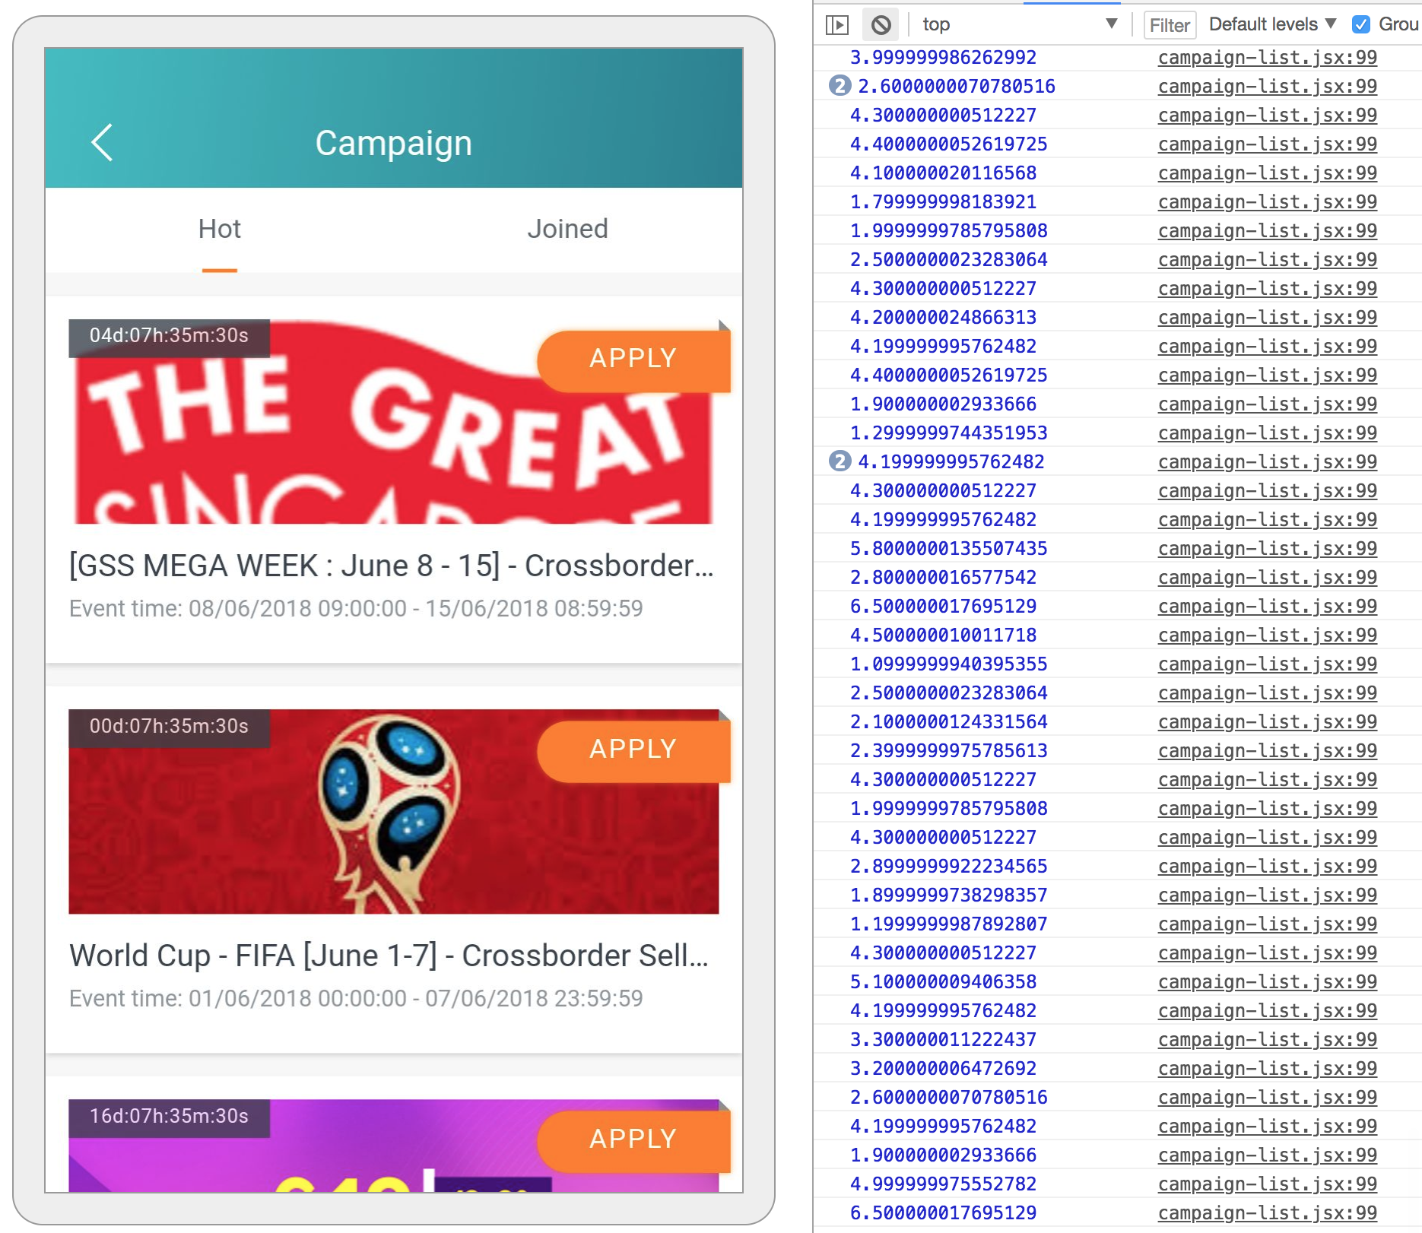
Task: Click the repeat count badge beside 2.6000000070780516
Action: pyautogui.click(x=839, y=86)
